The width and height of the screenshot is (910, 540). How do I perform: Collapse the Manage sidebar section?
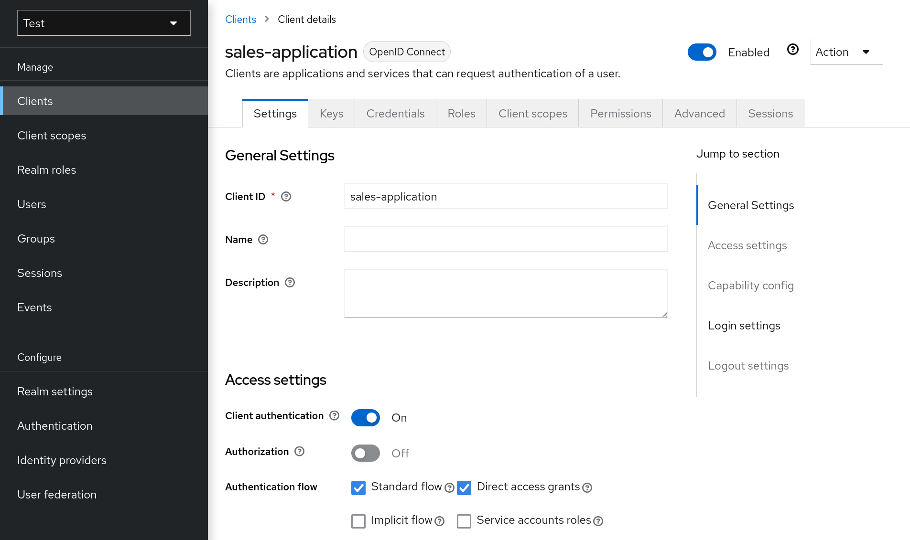click(x=35, y=67)
